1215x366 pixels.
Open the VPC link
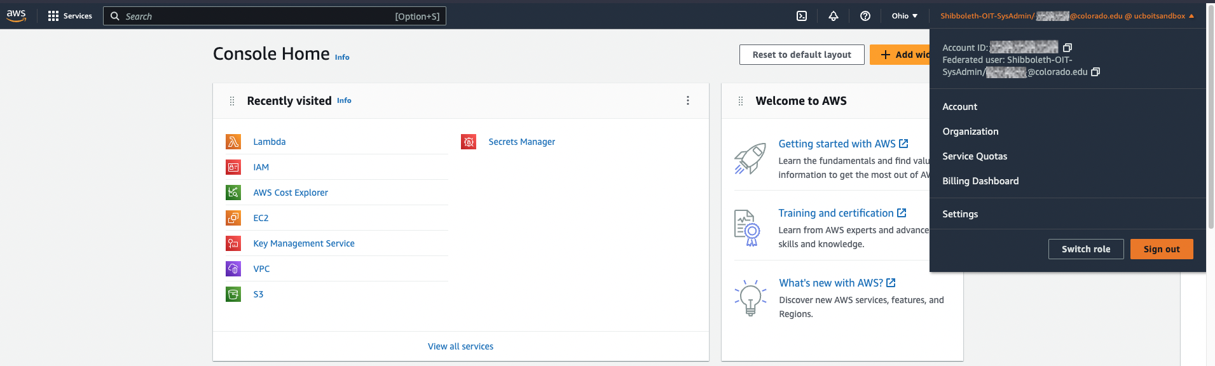(x=261, y=269)
